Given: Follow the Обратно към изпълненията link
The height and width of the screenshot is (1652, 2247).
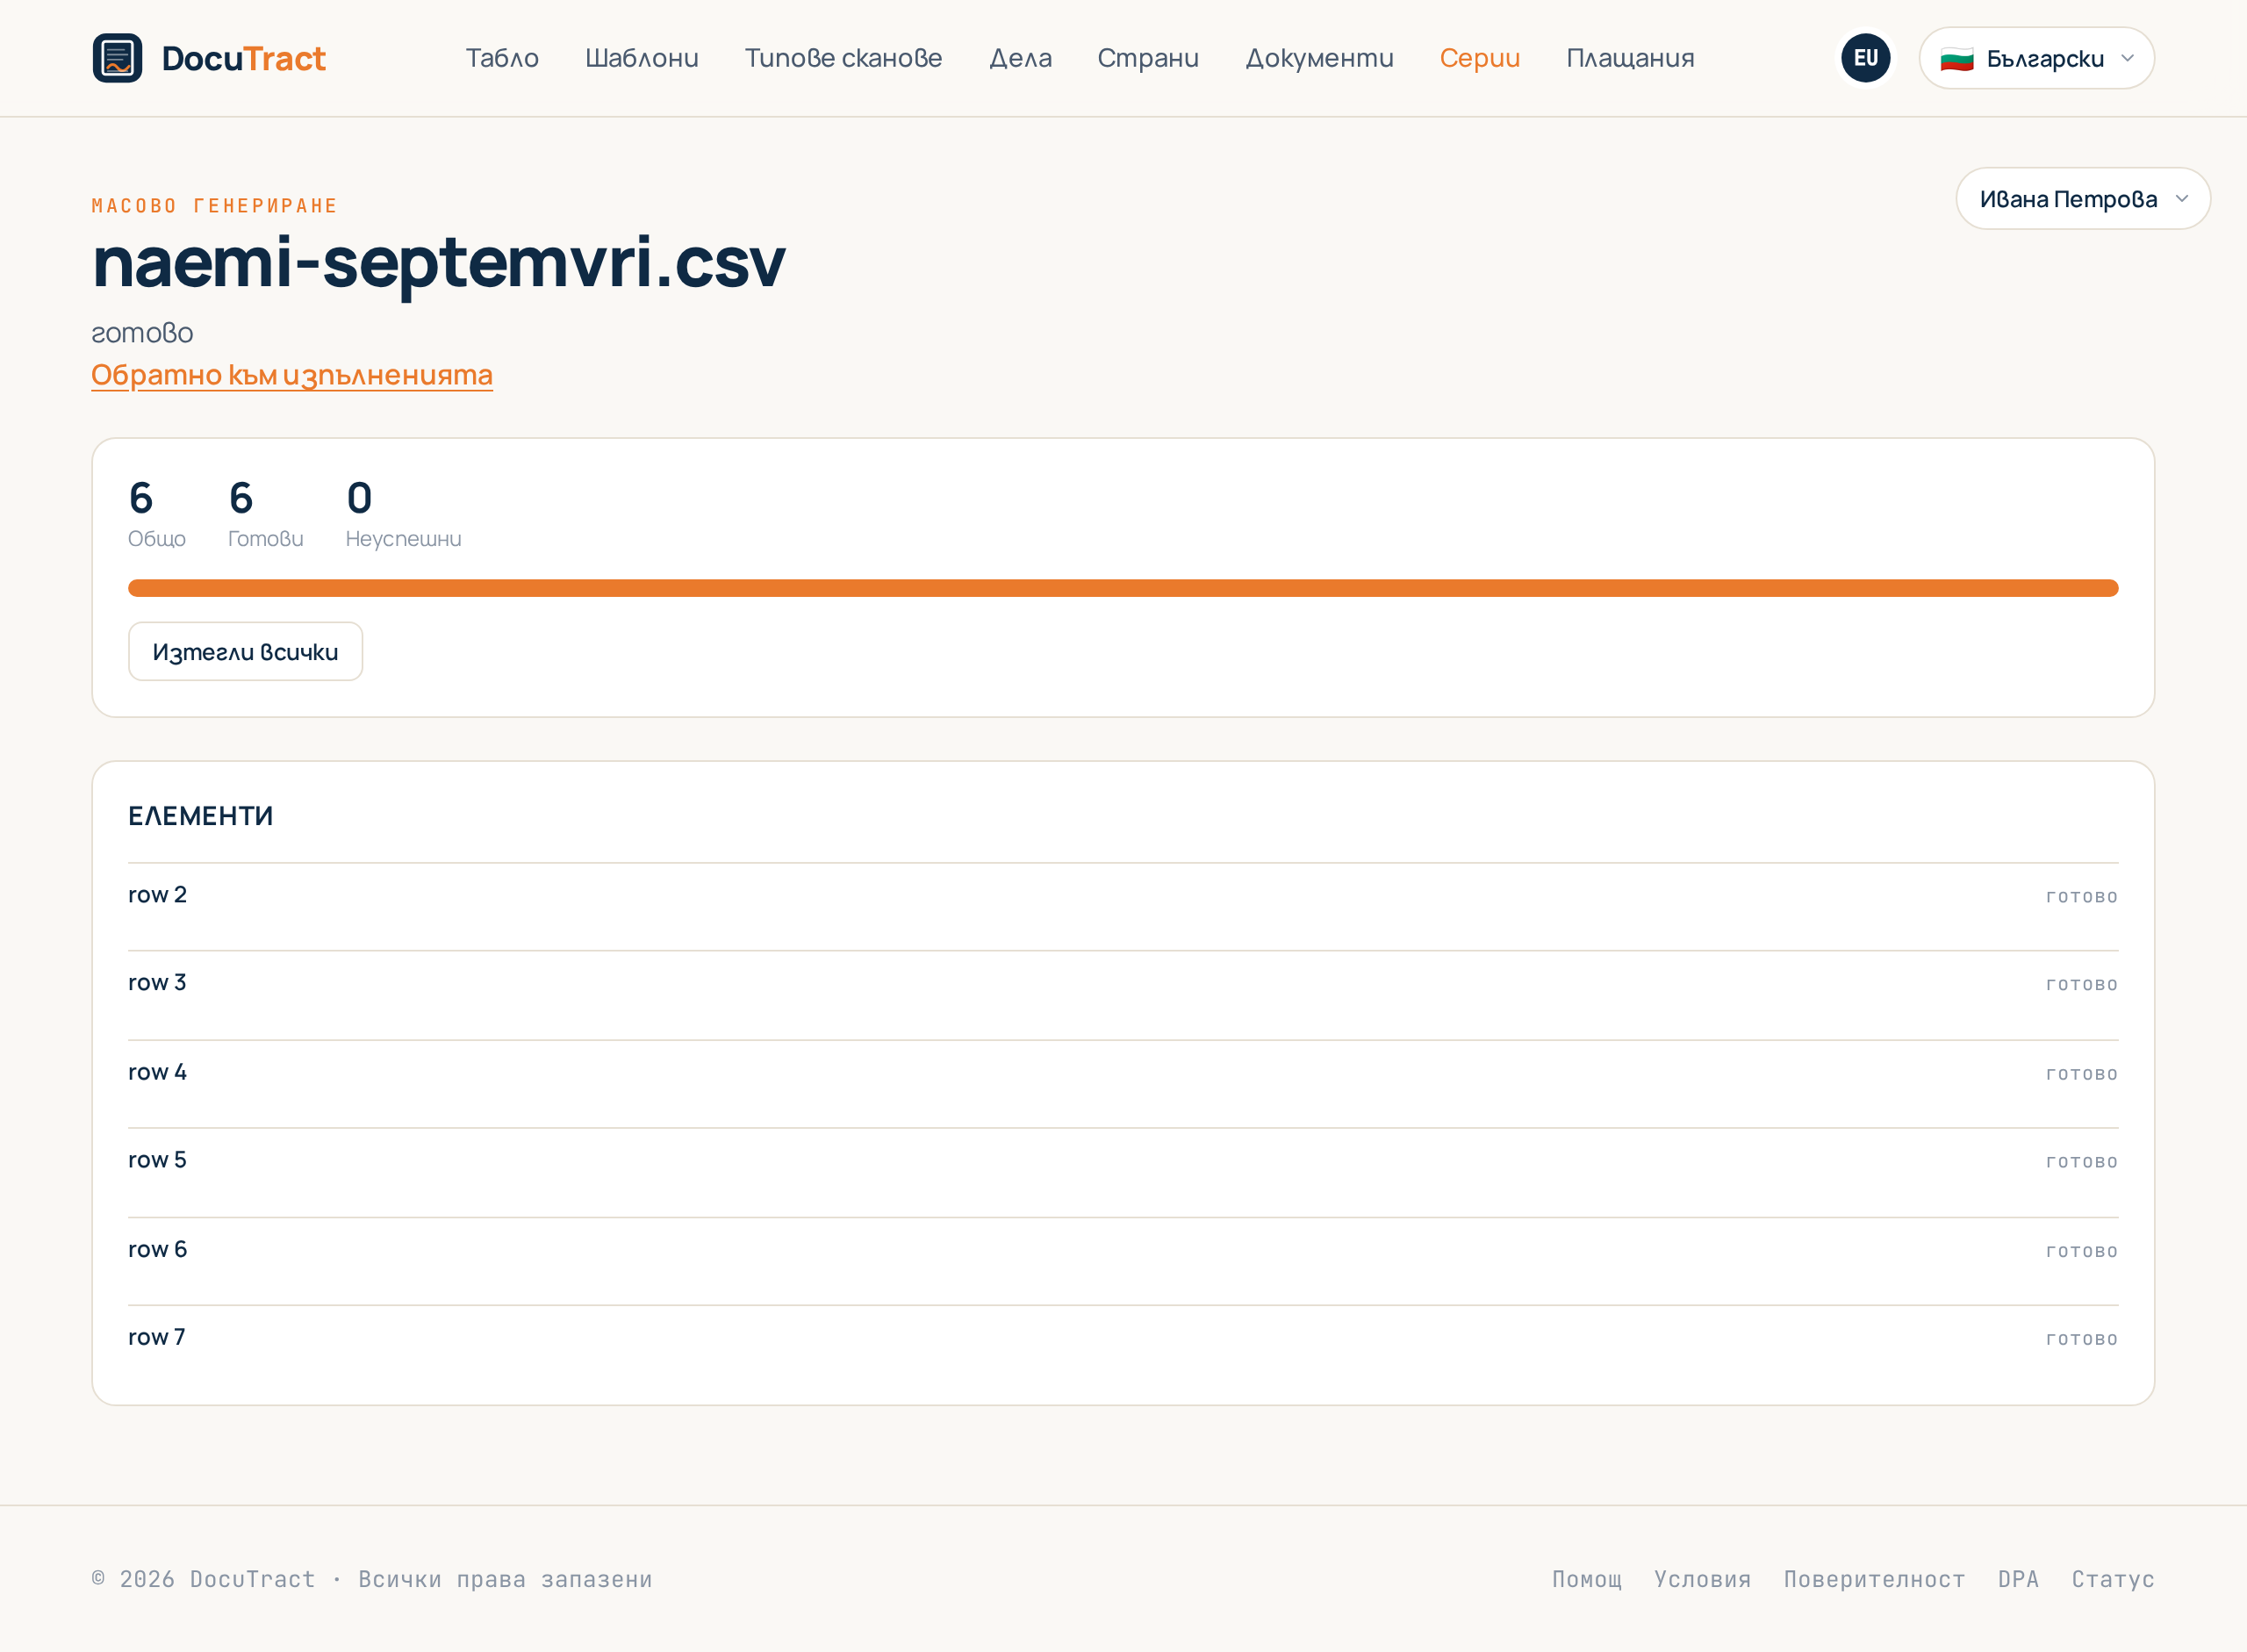Looking at the screenshot, I should (292, 375).
